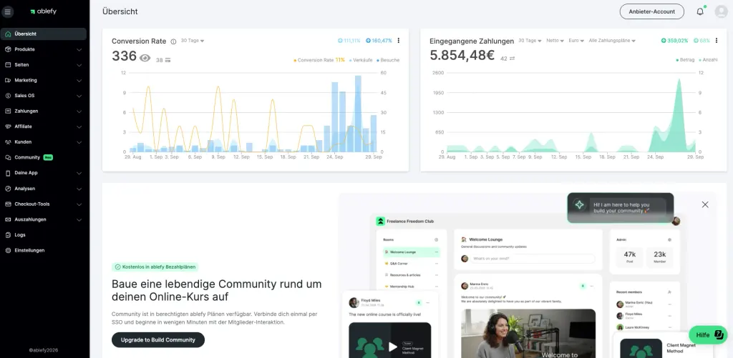Viewport: 733px width, 358px height.
Task: Click the ablefy logo
Action: click(x=44, y=11)
